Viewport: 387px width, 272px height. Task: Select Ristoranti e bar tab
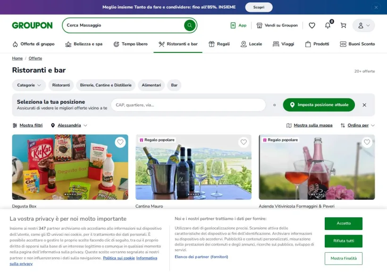coord(178,44)
